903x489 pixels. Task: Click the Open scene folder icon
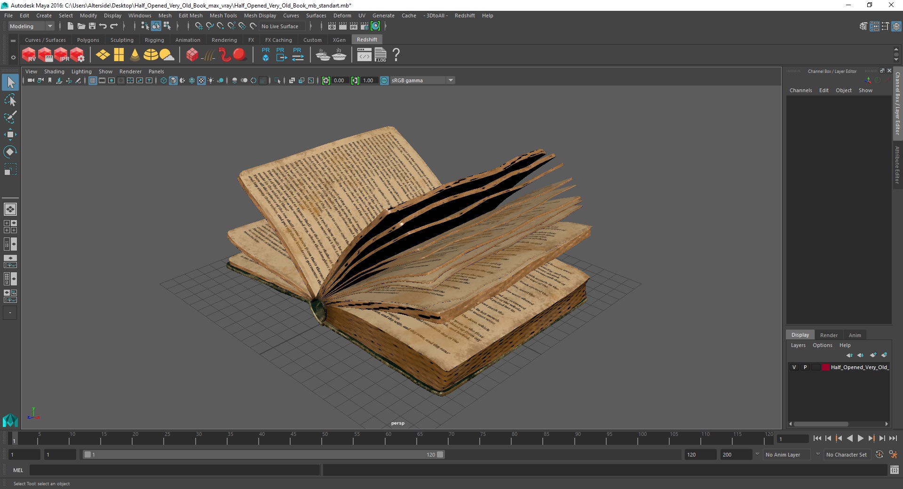[81, 26]
